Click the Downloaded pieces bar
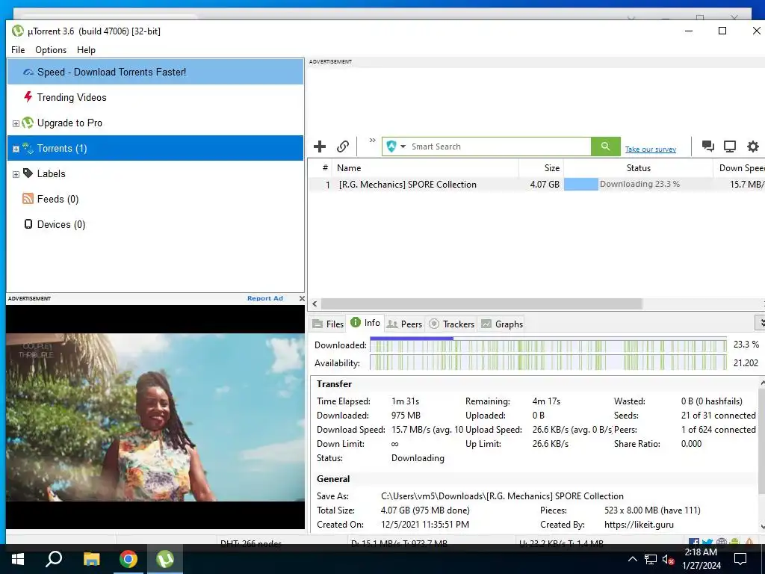765x574 pixels. coord(548,345)
